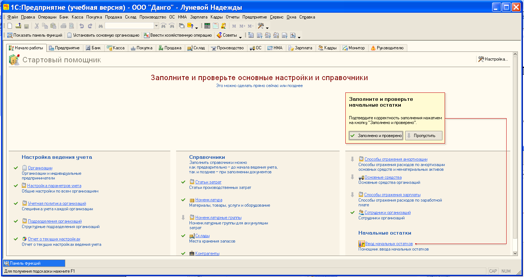
Task: Click the Показать панель функций toolbar button
Action: (34, 35)
